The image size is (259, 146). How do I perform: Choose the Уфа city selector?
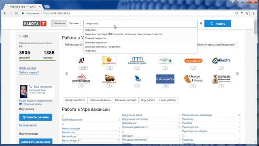pos(25,36)
